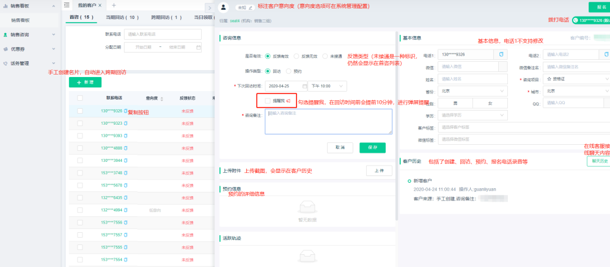Screen dimensions: 610x267
Task: Open the 下午 10:00 time dropdown
Action: [327, 86]
